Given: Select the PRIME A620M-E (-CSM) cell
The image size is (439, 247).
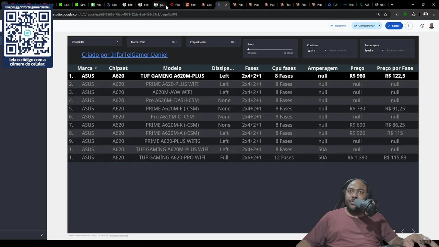Looking at the screenshot, I should tap(172, 108).
